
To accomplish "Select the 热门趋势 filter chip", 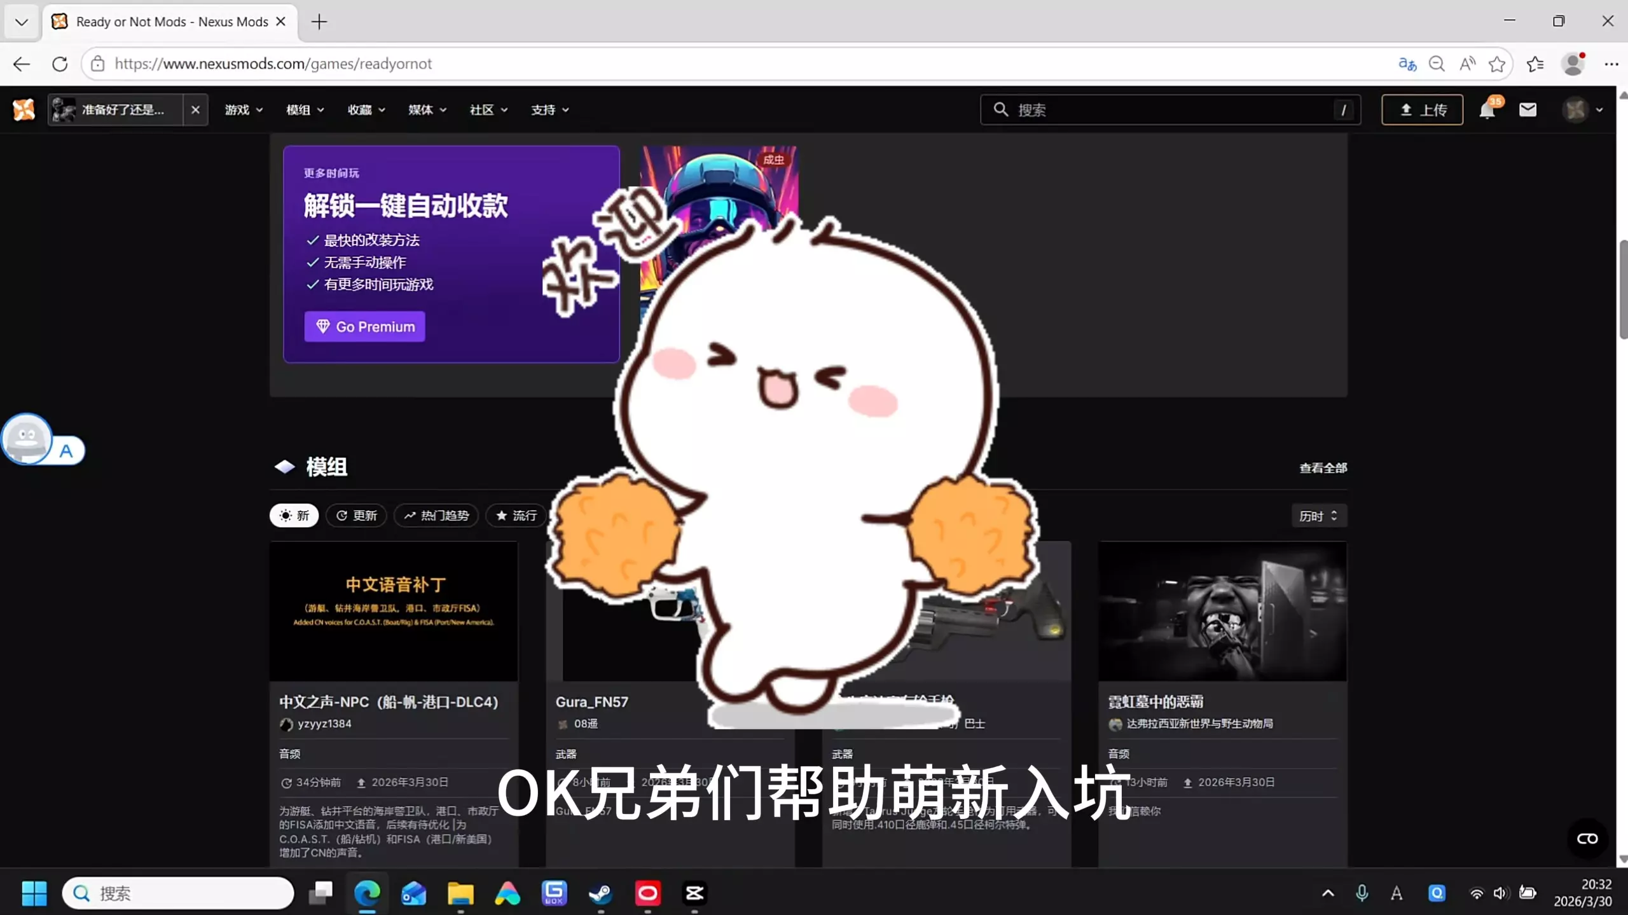I will [x=436, y=515].
